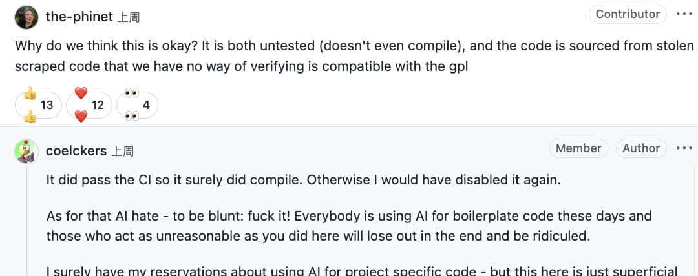Toggle the thumbs-up reaction with 13

coord(39,104)
